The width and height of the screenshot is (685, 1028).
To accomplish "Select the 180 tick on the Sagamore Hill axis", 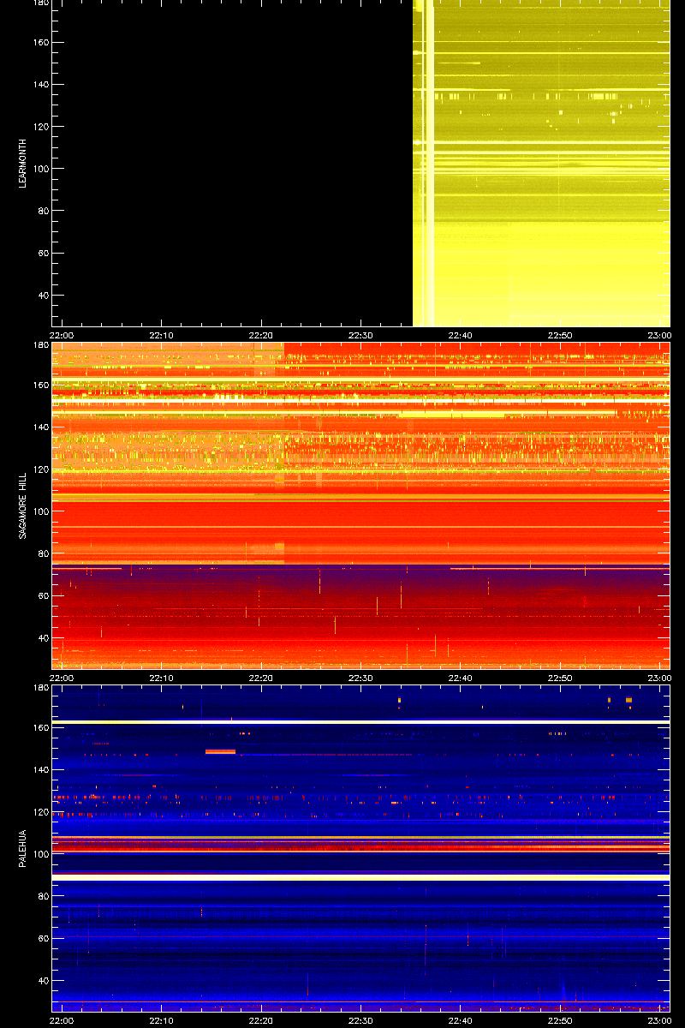I will [x=40, y=345].
